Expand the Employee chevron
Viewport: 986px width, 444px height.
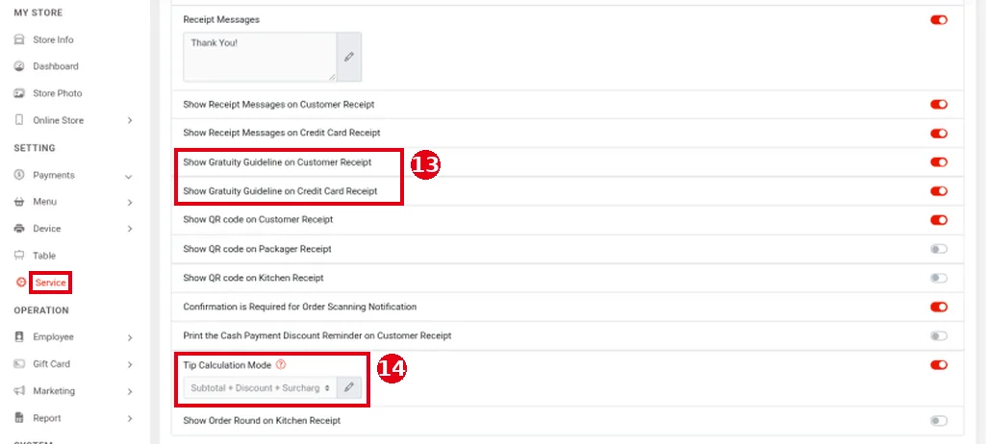[130, 338]
